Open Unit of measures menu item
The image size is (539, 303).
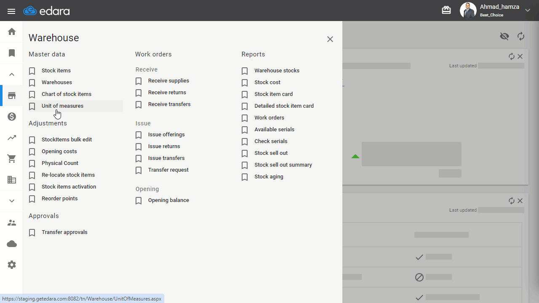[62, 106]
